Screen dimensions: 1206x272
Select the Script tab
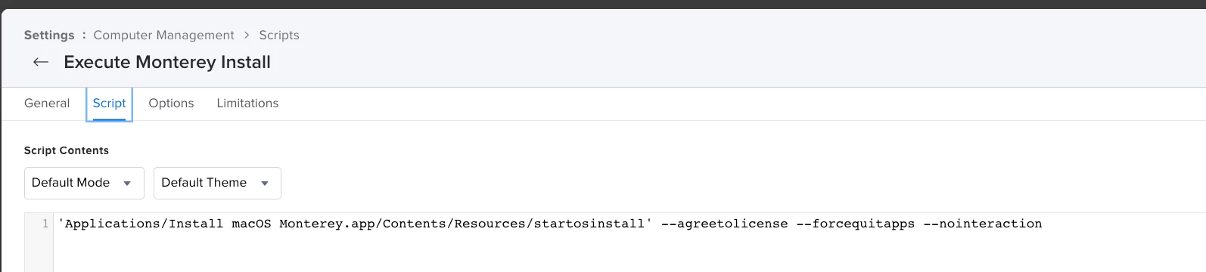coord(109,104)
